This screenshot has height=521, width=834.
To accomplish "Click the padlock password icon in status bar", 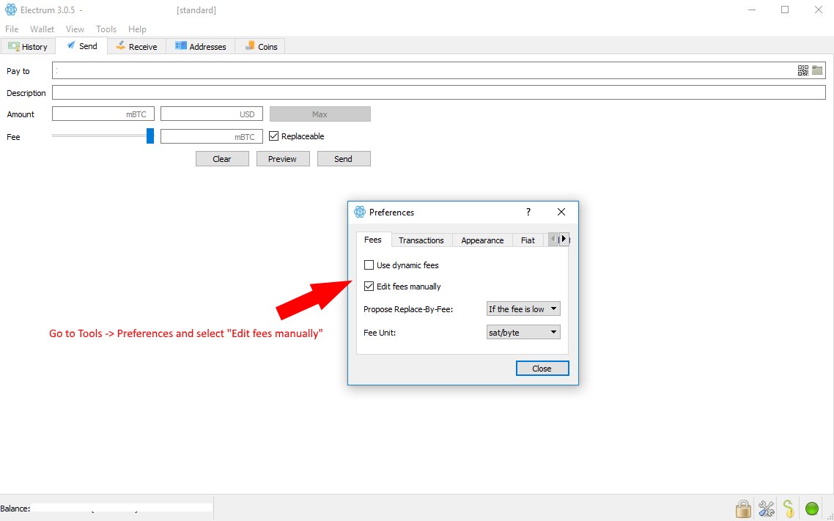I will [x=743, y=509].
